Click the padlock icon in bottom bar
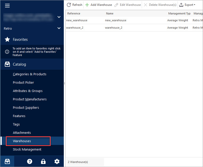 (x=43, y=161)
